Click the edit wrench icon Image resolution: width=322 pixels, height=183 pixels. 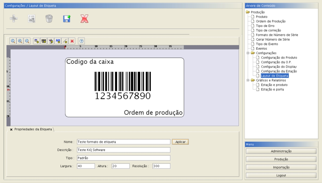(x=32, y=19)
